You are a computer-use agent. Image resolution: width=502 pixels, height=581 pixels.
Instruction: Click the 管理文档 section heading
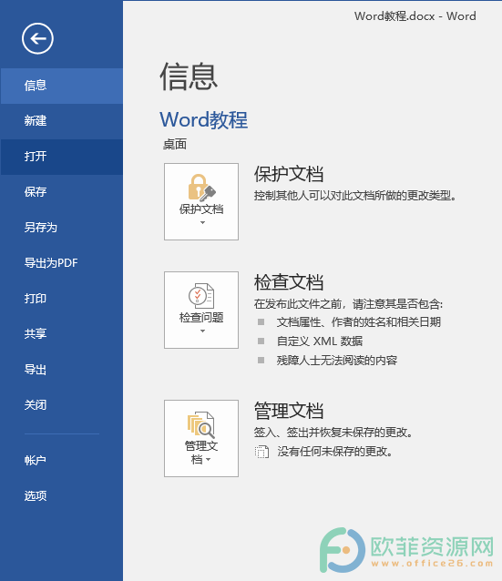289,411
